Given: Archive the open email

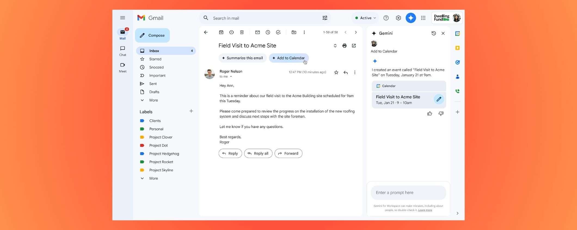Looking at the screenshot, I should coord(221,32).
